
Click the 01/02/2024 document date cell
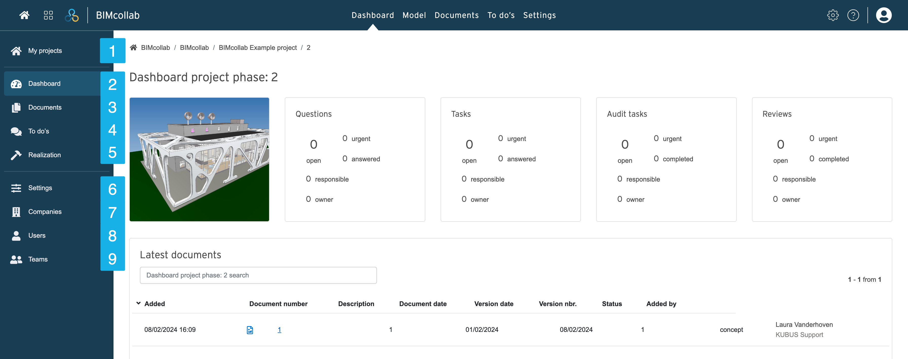click(482, 330)
